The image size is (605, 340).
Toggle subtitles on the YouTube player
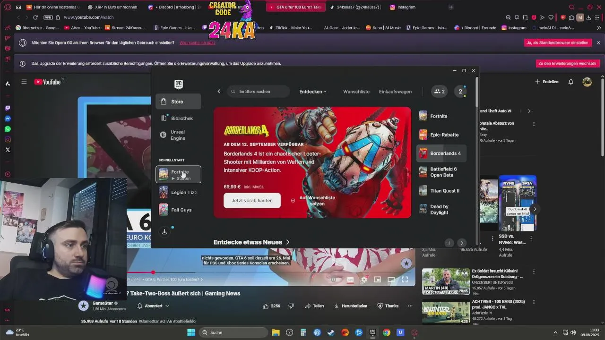pyautogui.click(x=350, y=280)
